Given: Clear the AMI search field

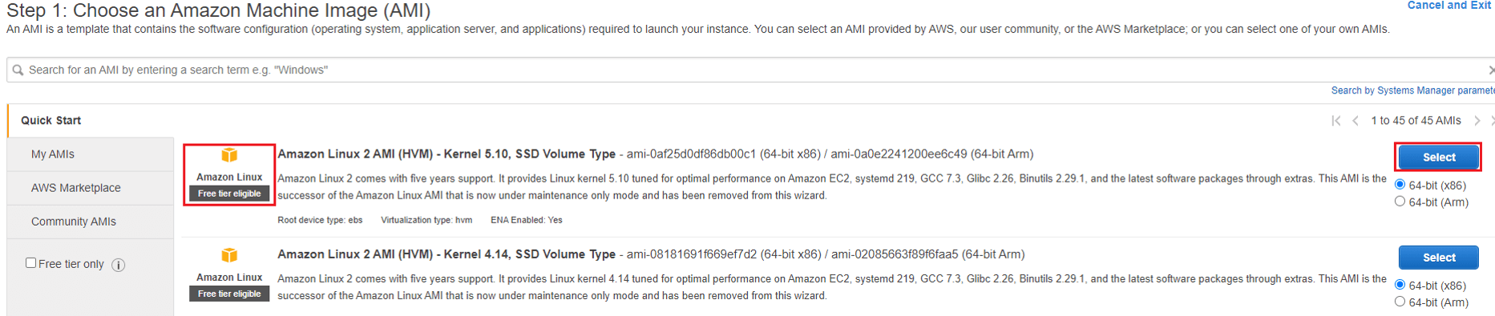Looking at the screenshot, I should [x=1490, y=70].
